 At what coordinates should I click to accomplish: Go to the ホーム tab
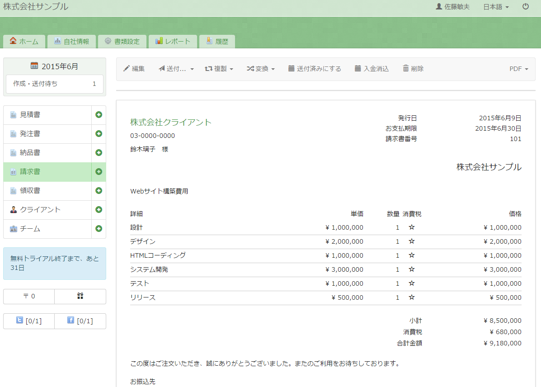pos(24,42)
